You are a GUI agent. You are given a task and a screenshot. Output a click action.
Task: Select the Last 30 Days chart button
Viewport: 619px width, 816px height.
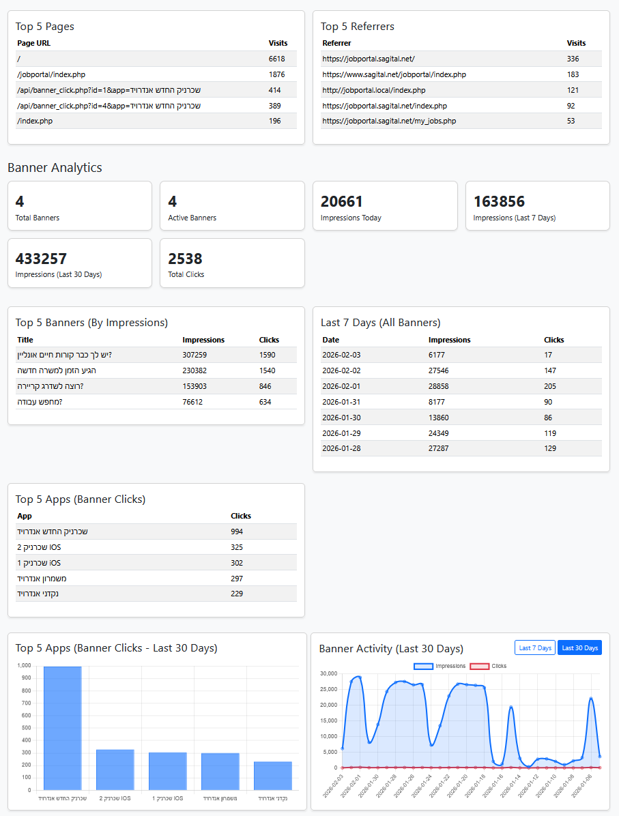pyautogui.click(x=579, y=648)
